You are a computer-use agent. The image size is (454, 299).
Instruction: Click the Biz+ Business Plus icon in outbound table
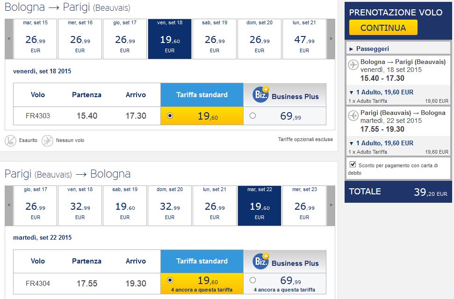260,95
